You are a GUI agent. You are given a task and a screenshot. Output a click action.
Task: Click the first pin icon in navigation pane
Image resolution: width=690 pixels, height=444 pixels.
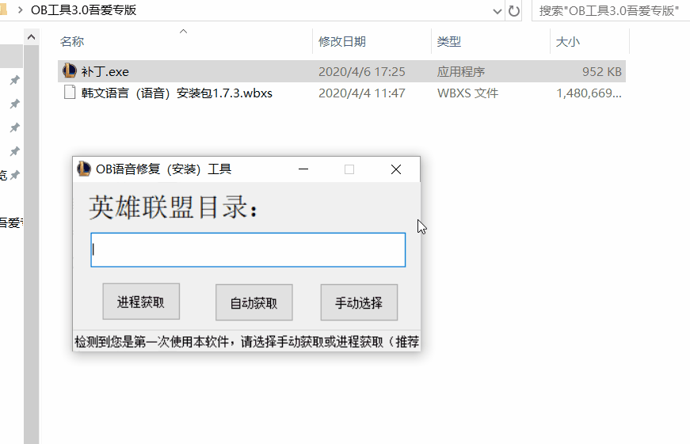click(x=14, y=80)
